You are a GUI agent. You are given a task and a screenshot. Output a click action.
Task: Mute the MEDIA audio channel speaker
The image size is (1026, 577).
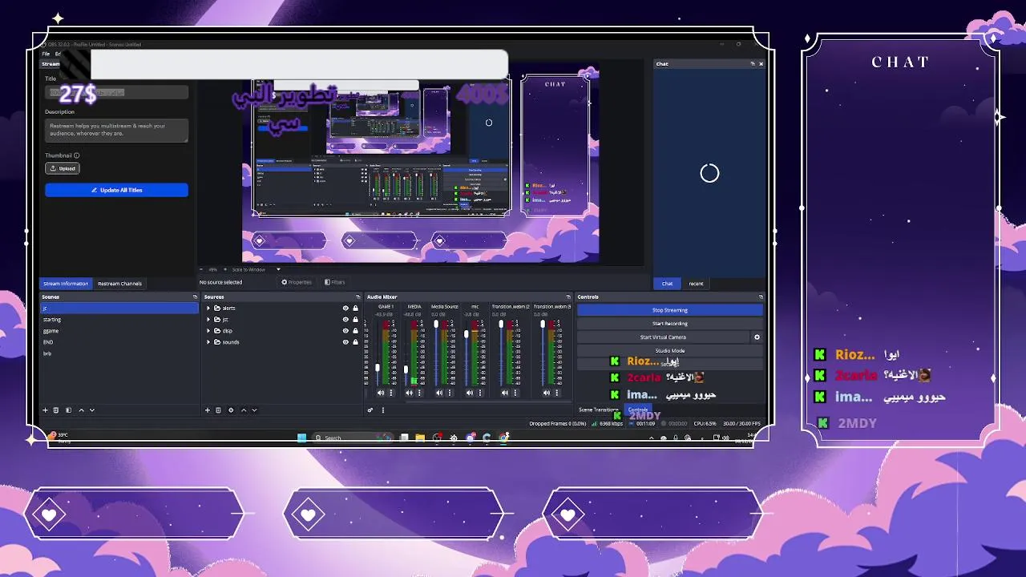point(410,393)
